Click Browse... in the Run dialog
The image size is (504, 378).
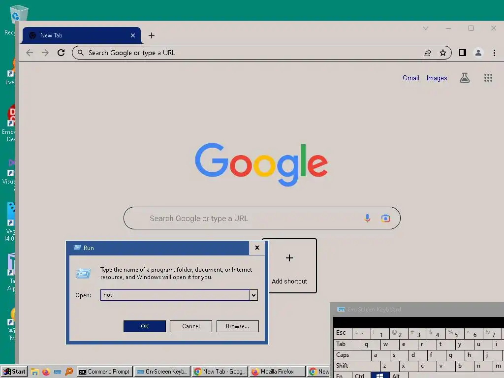[238, 326]
